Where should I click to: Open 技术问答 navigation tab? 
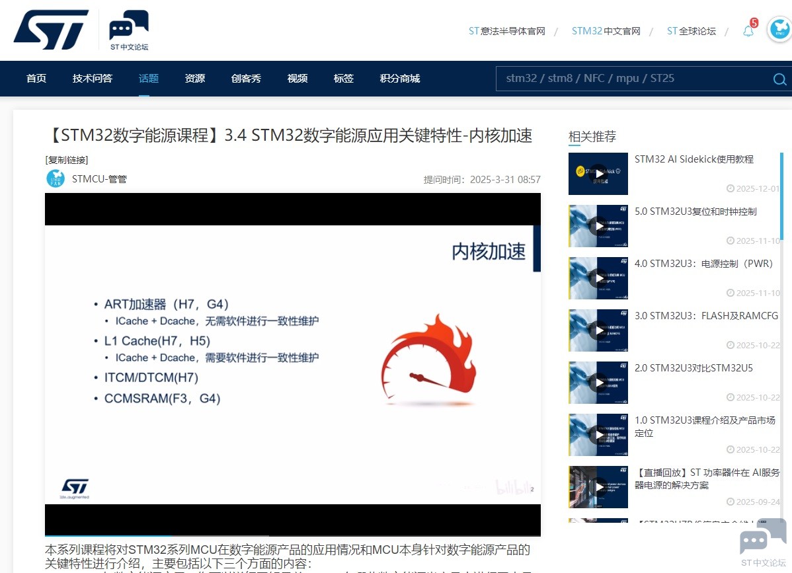(93, 78)
